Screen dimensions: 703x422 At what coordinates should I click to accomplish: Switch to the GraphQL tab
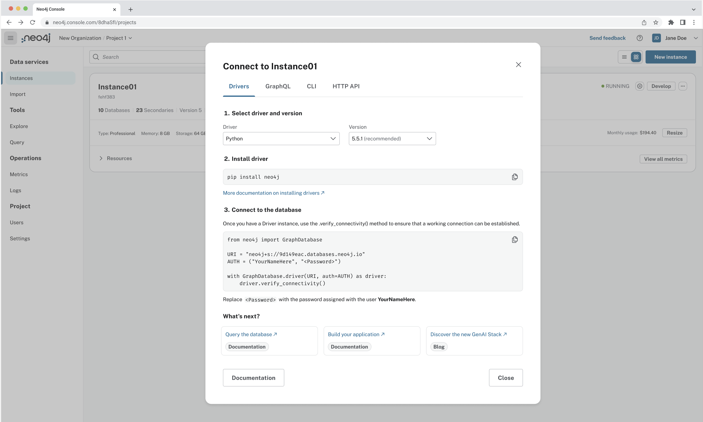point(278,86)
